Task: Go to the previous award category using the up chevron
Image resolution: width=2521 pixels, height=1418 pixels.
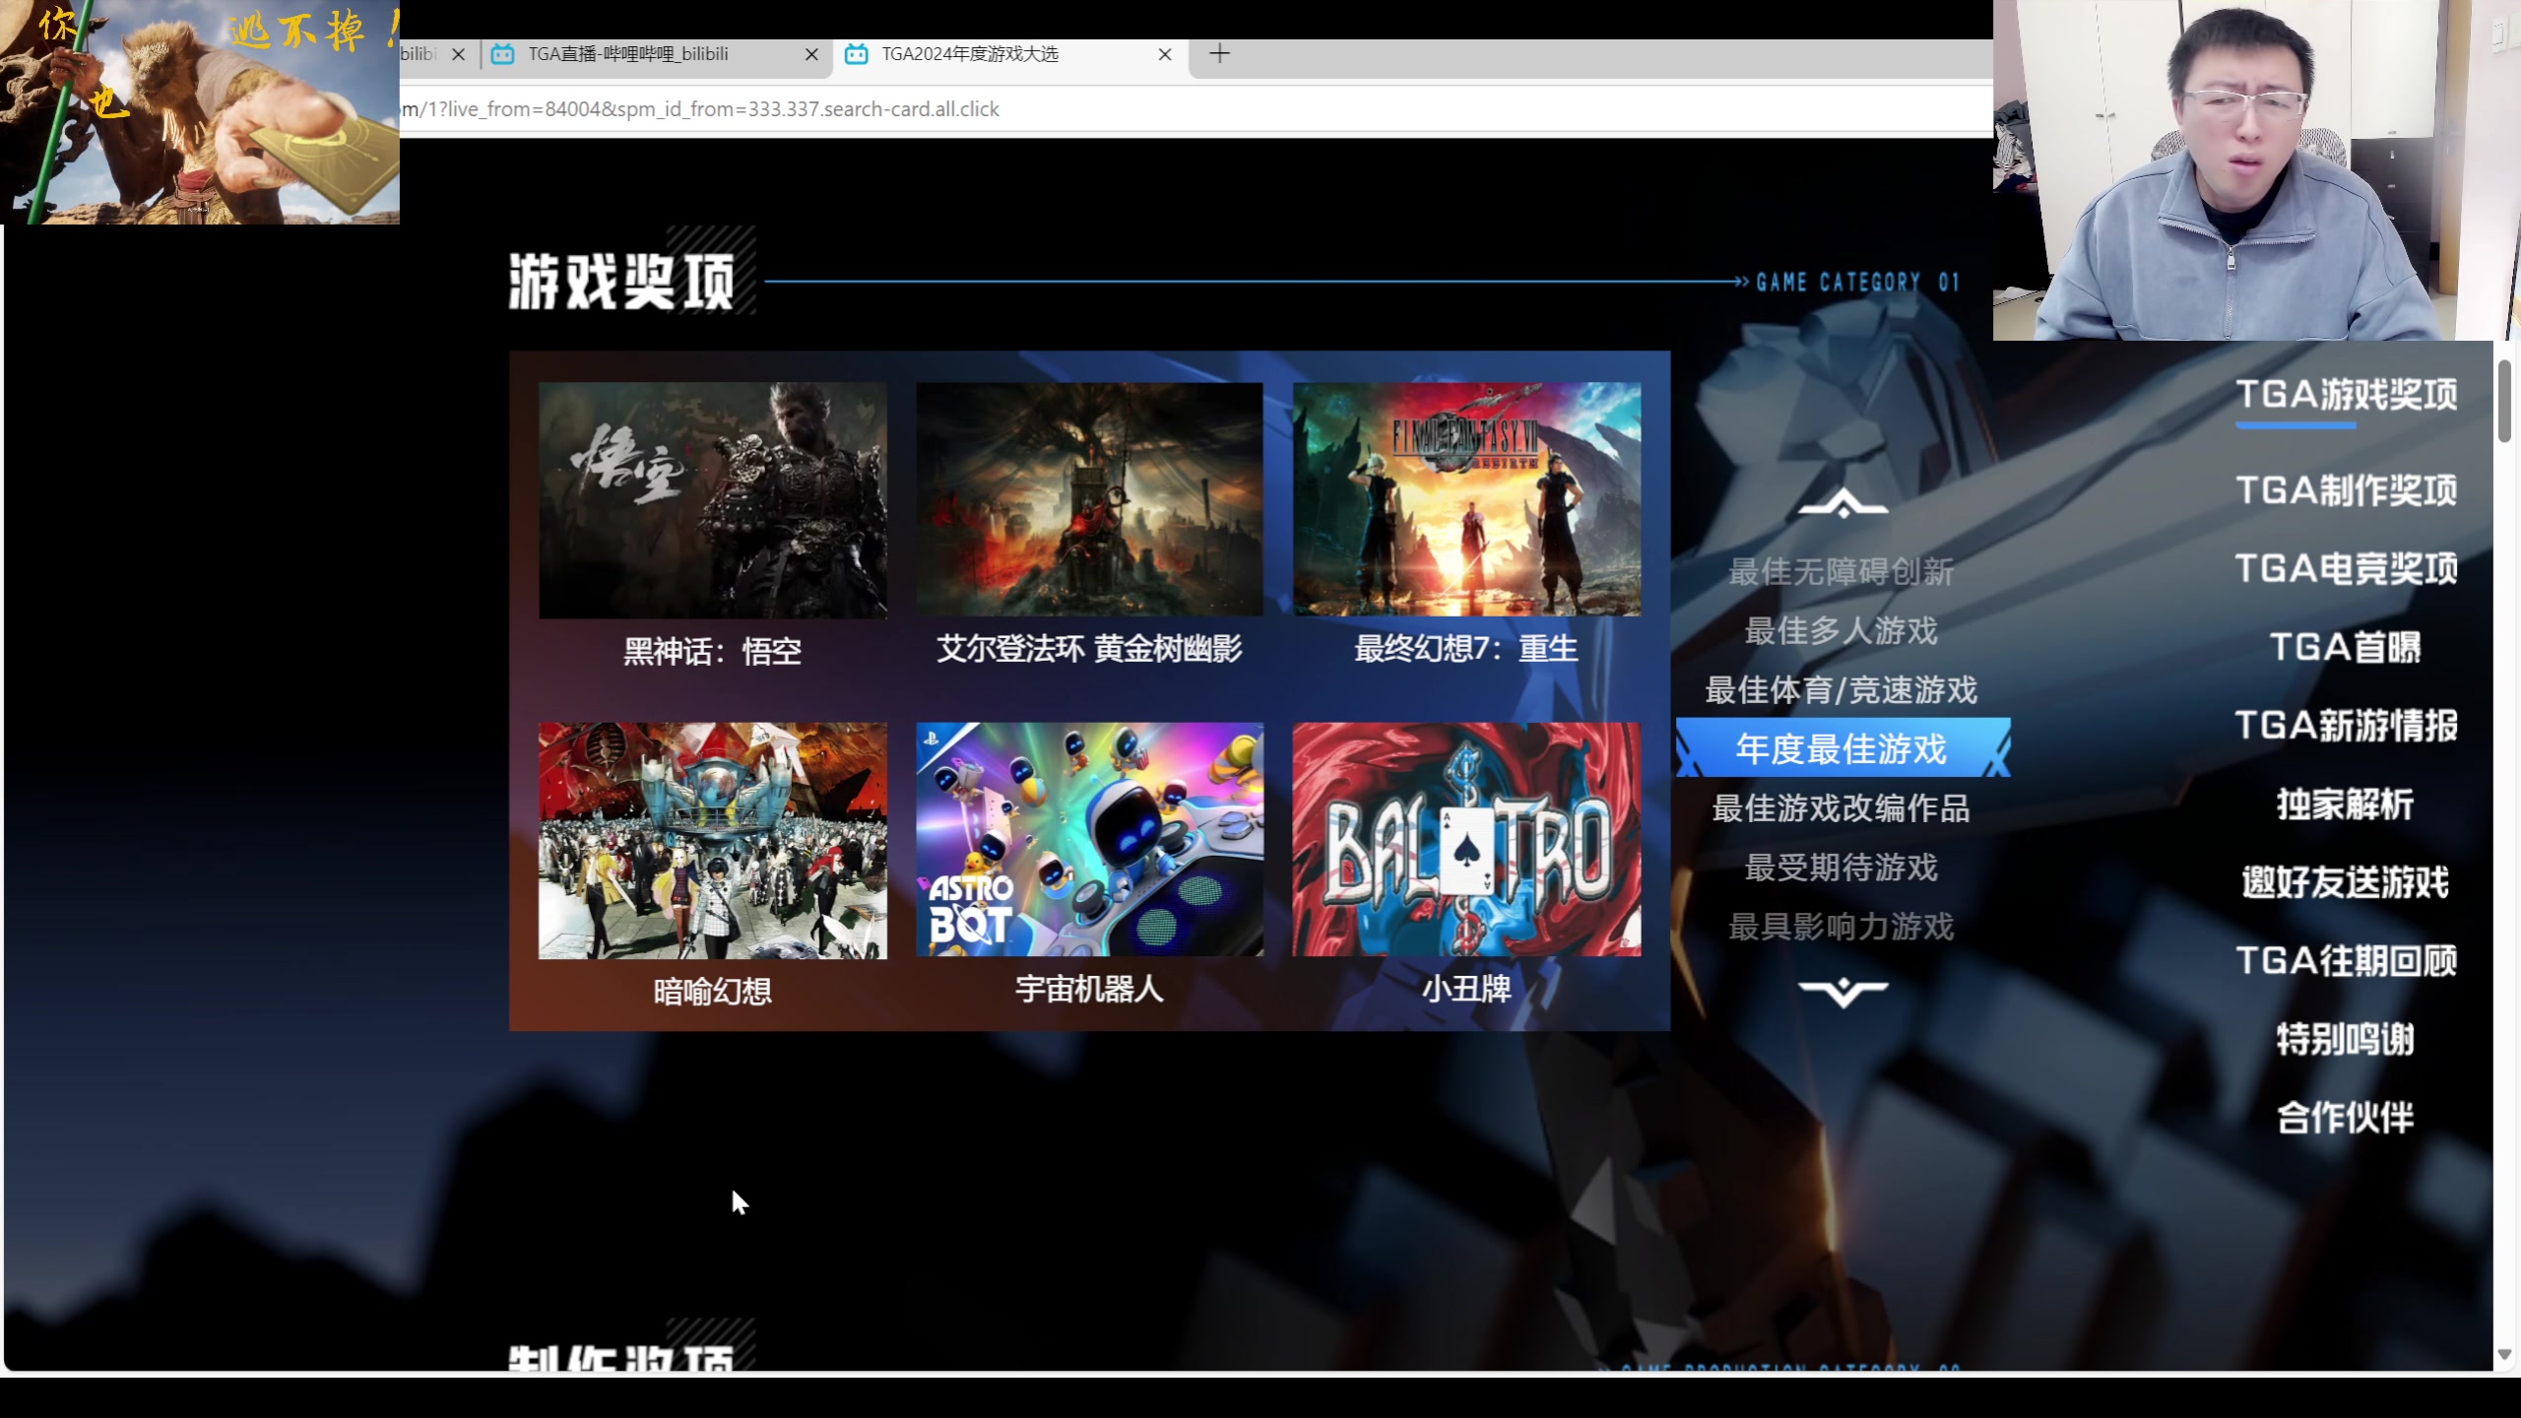Action: tap(1842, 504)
